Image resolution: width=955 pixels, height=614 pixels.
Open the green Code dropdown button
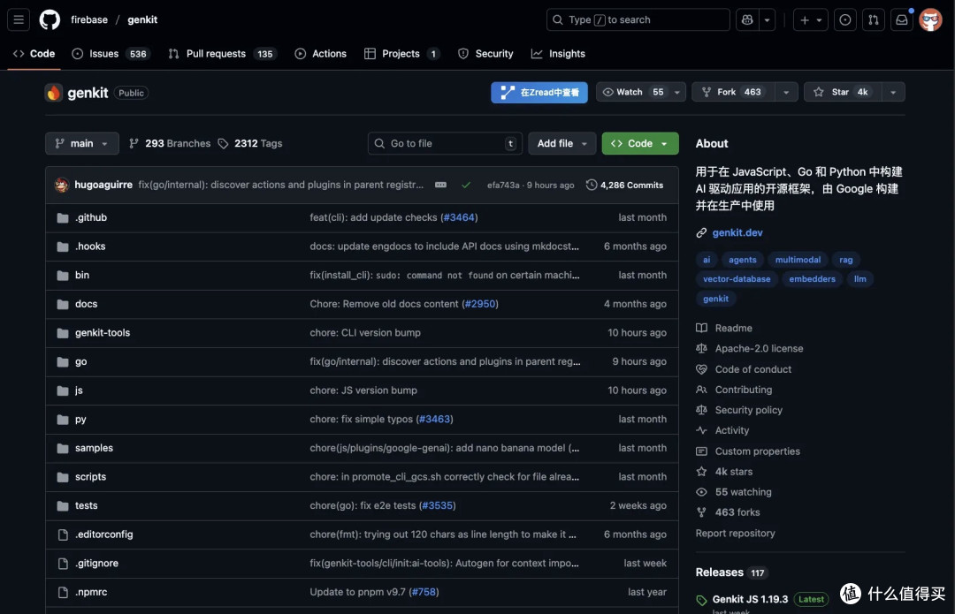point(639,144)
